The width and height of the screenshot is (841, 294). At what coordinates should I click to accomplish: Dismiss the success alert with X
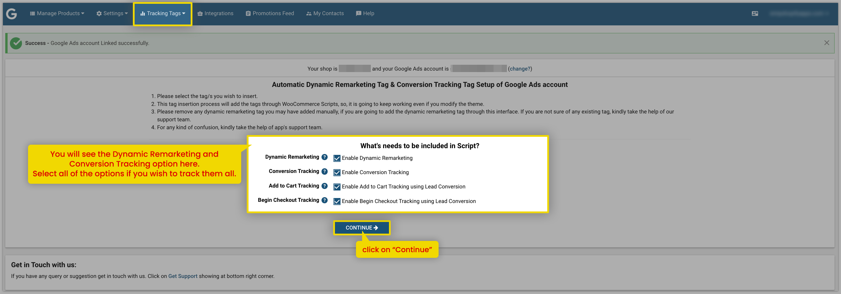[827, 43]
